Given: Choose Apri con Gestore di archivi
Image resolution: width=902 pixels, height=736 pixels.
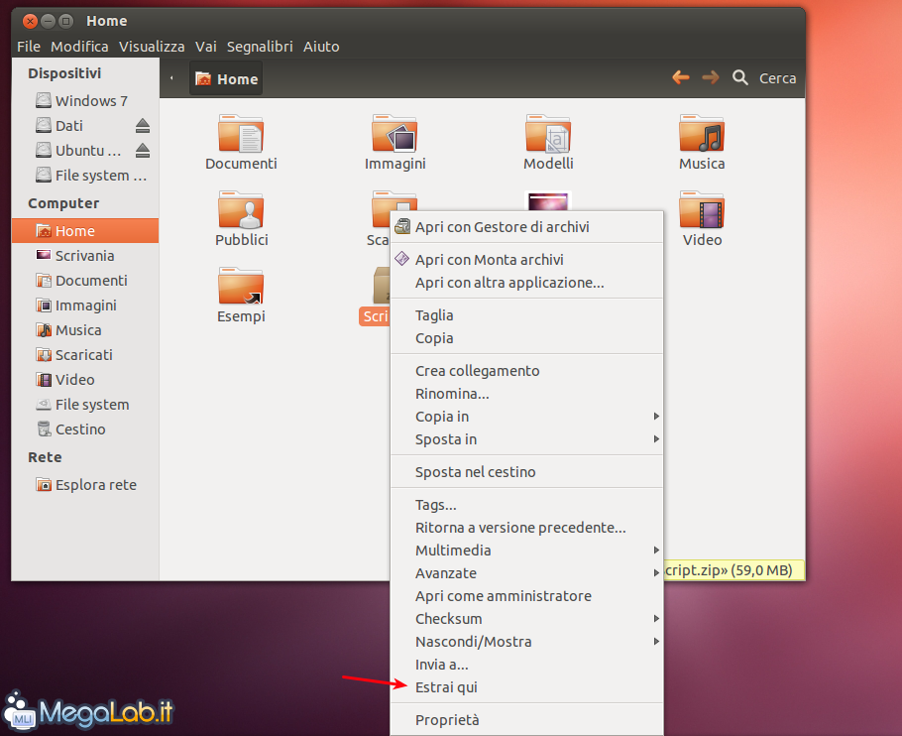Looking at the screenshot, I should (527, 227).
